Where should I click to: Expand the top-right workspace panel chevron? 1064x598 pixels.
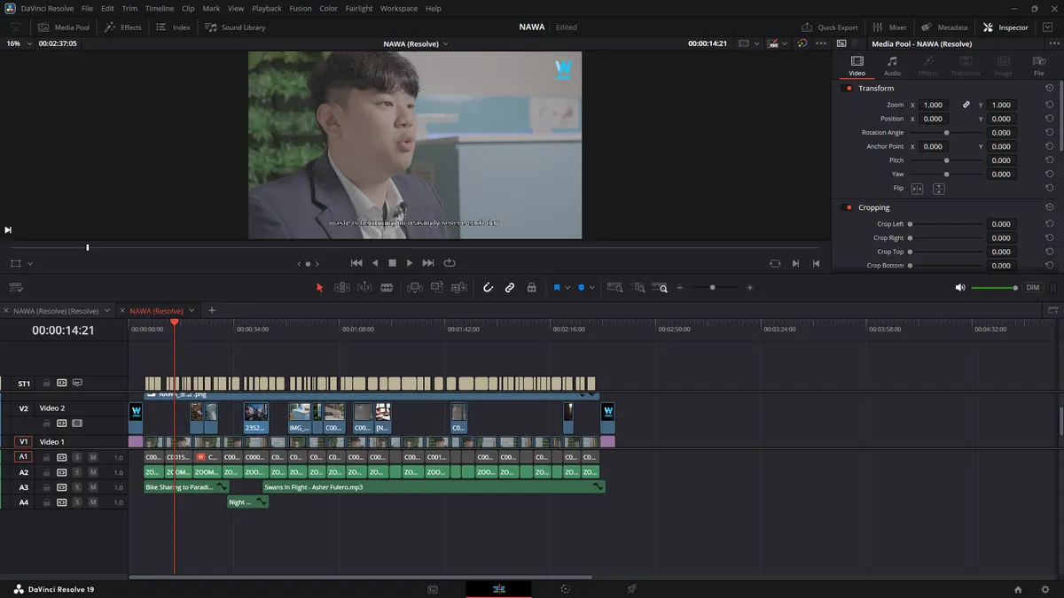click(1047, 27)
